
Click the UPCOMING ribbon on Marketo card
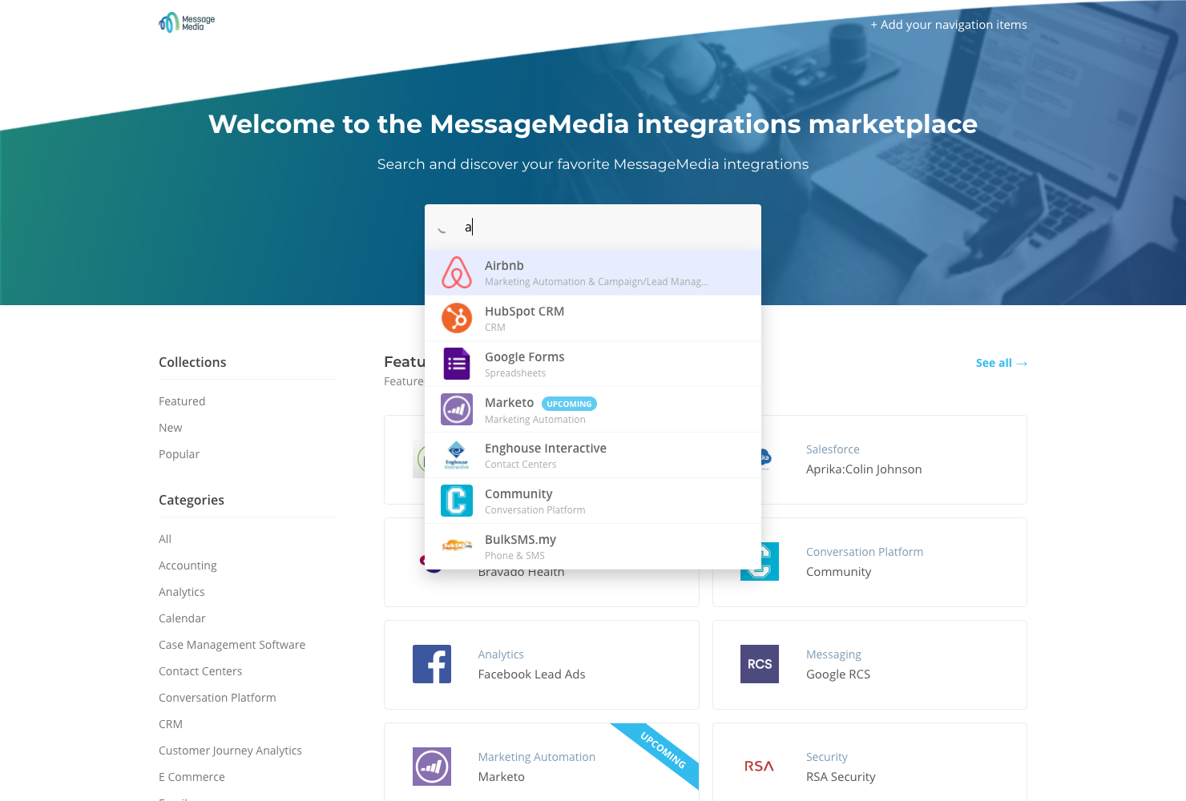pos(664,751)
